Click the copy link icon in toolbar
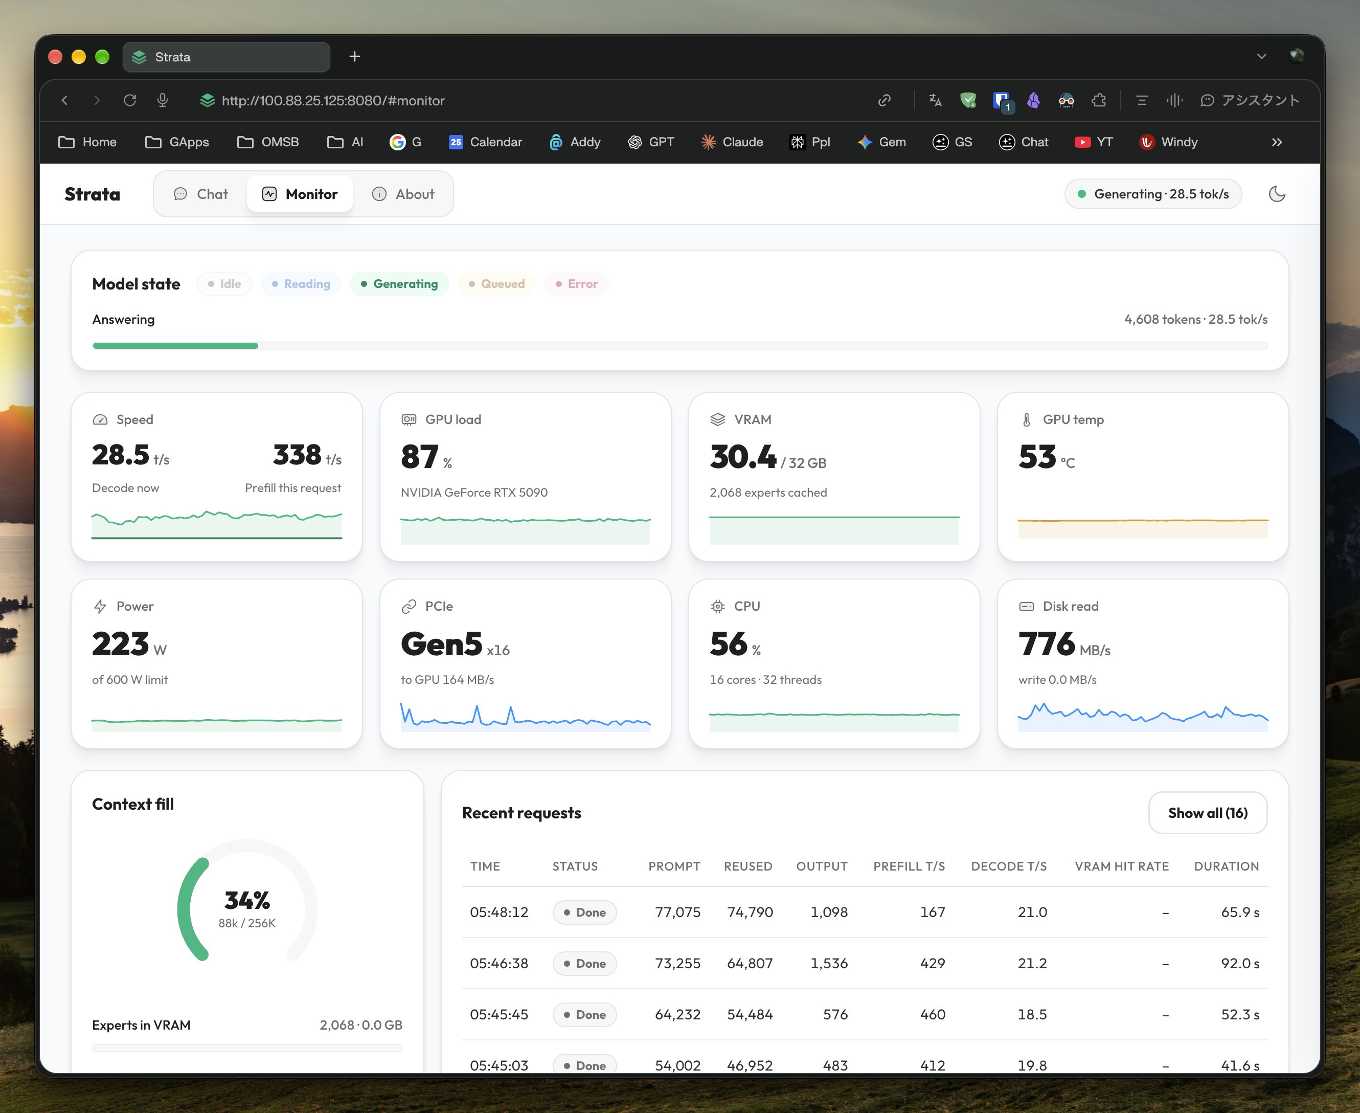 (885, 100)
